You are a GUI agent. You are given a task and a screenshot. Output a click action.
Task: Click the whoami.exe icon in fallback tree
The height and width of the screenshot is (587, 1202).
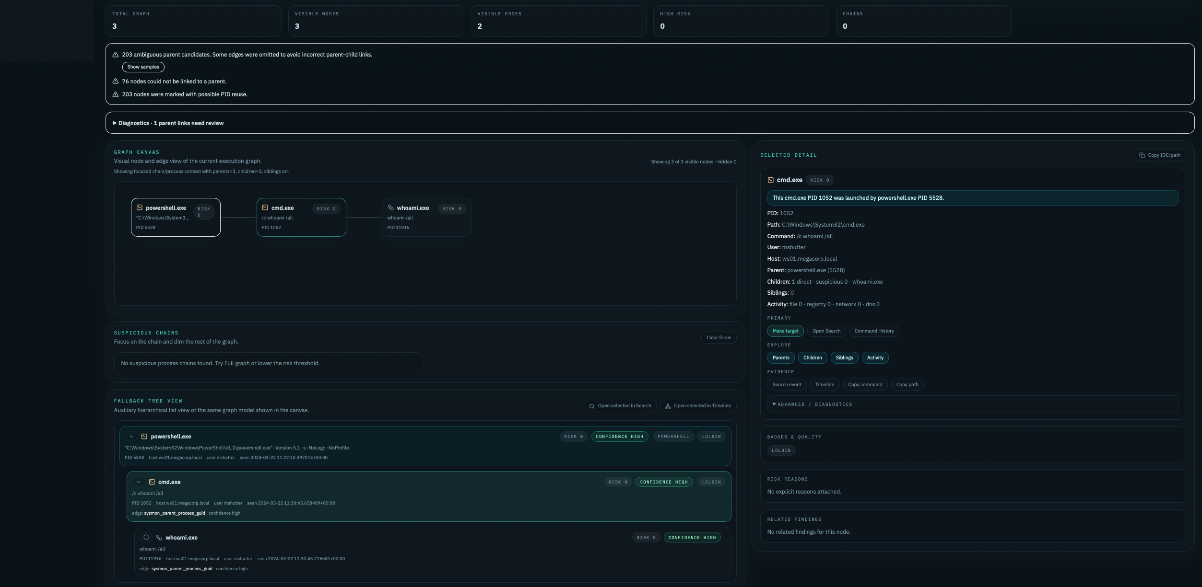159,538
